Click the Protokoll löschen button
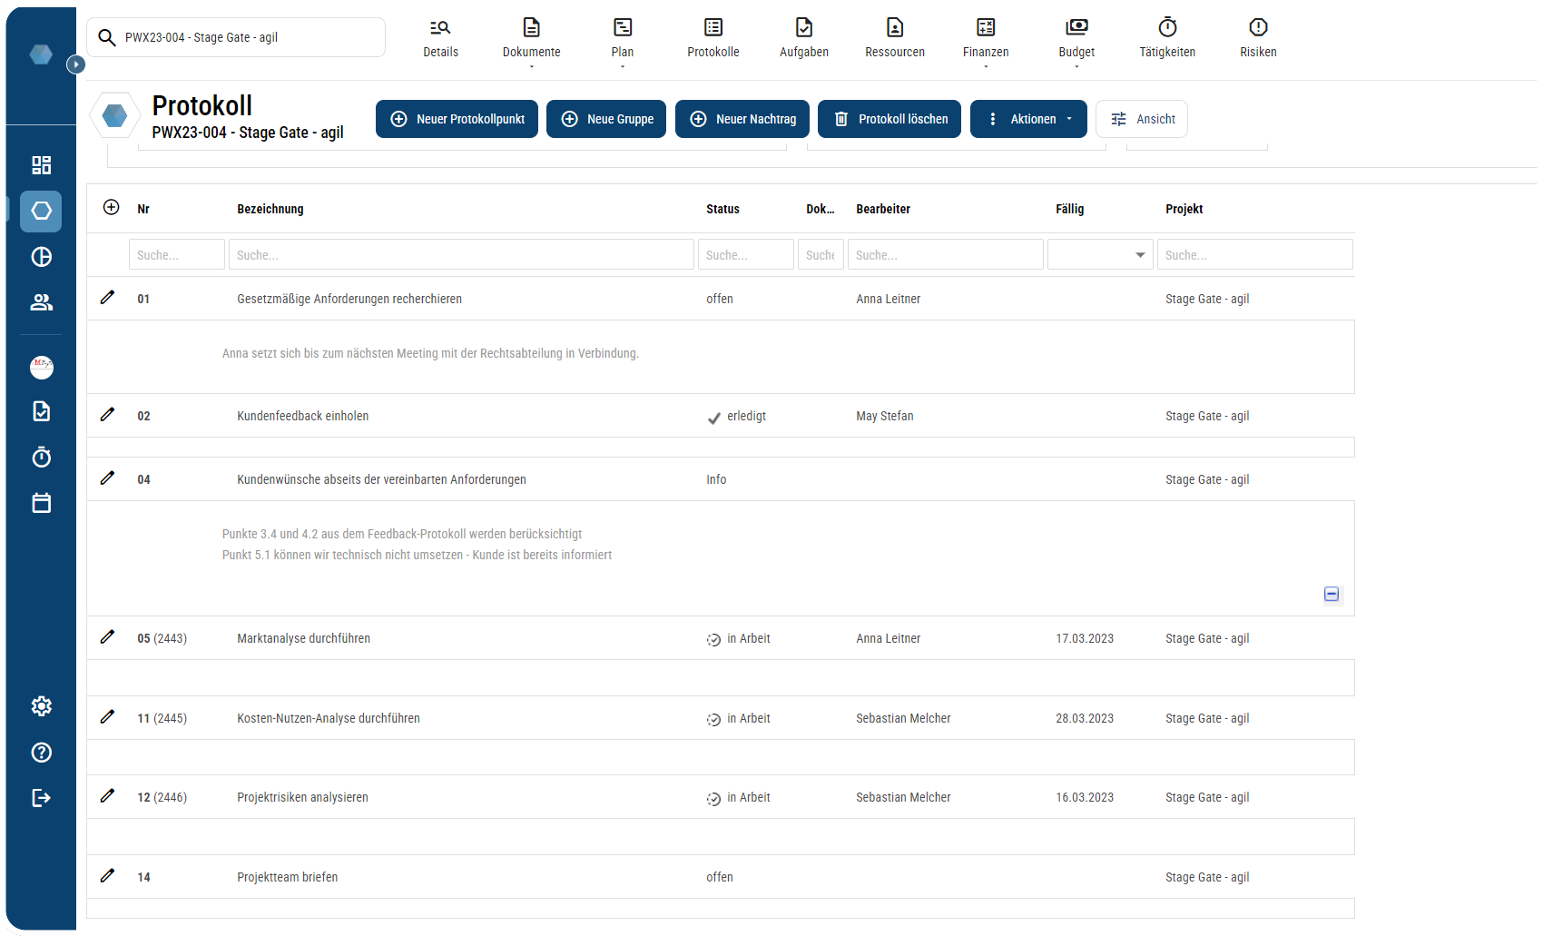This screenshot has height=936, width=1543. (889, 119)
